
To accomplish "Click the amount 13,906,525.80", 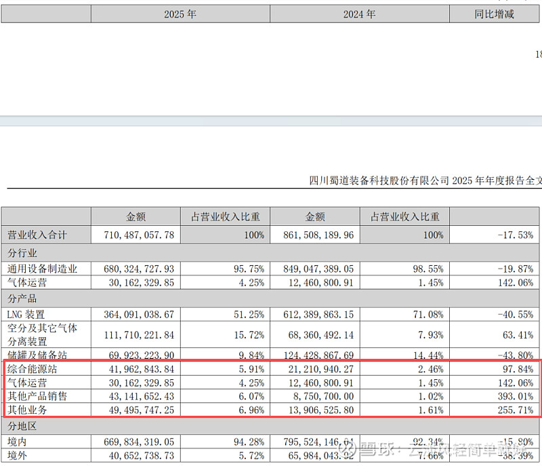I will (321, 410).
